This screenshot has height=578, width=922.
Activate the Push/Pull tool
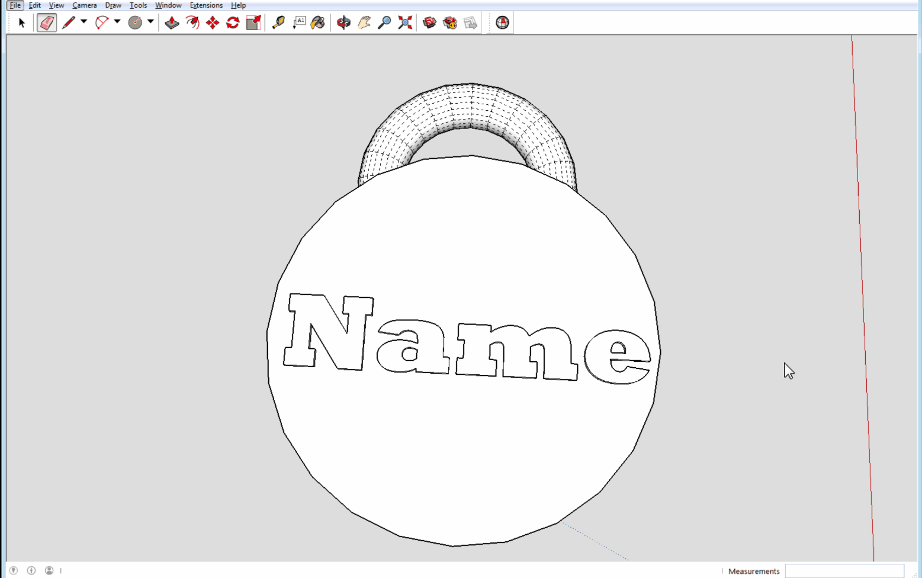coord(172,23)
